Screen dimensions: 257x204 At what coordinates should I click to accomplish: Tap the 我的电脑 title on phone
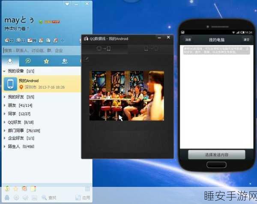click(x=216, y=40)
